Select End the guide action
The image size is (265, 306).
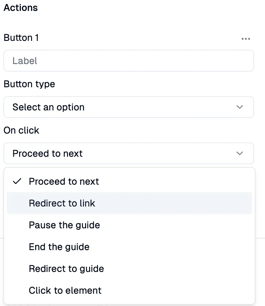coord(59,247)
